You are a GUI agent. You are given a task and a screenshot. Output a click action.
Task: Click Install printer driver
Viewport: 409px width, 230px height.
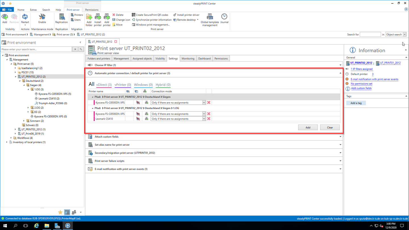(x=186, y=15)
